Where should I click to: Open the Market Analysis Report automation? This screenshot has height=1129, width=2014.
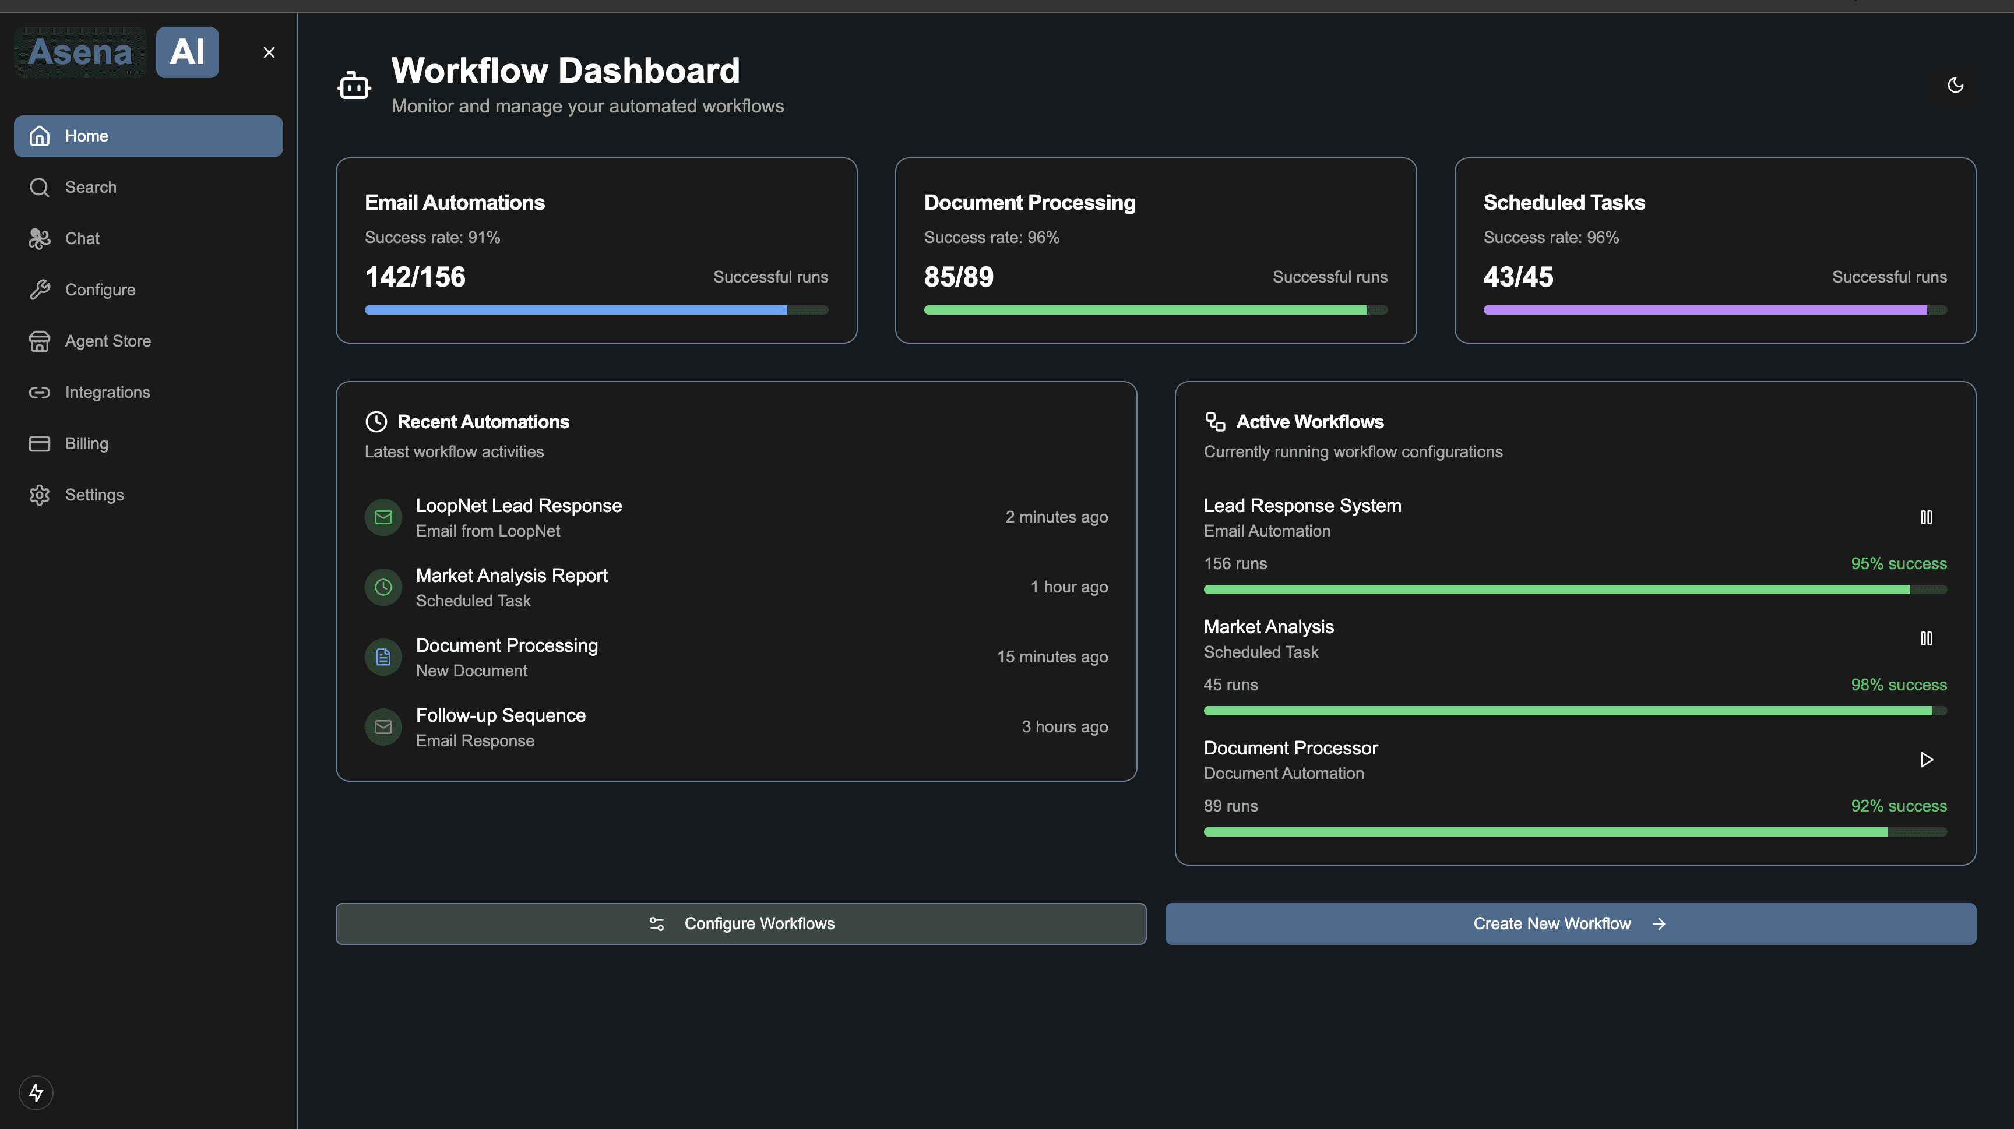tap(737, 588)
